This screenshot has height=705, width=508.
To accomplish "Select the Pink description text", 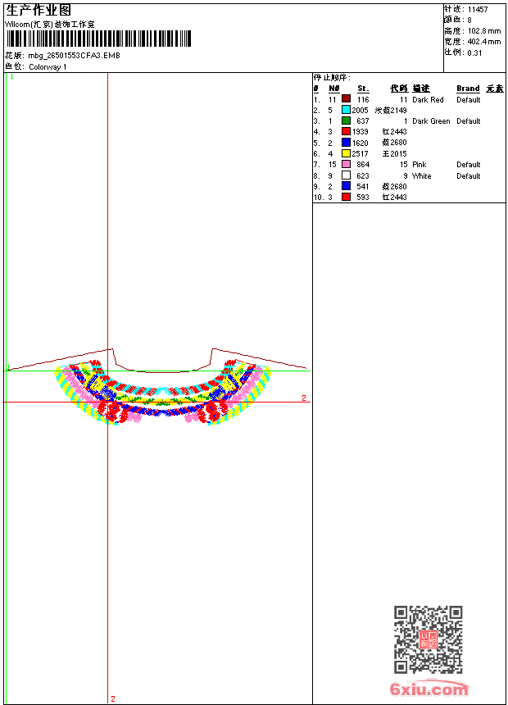I will click(x=420, y=165).
